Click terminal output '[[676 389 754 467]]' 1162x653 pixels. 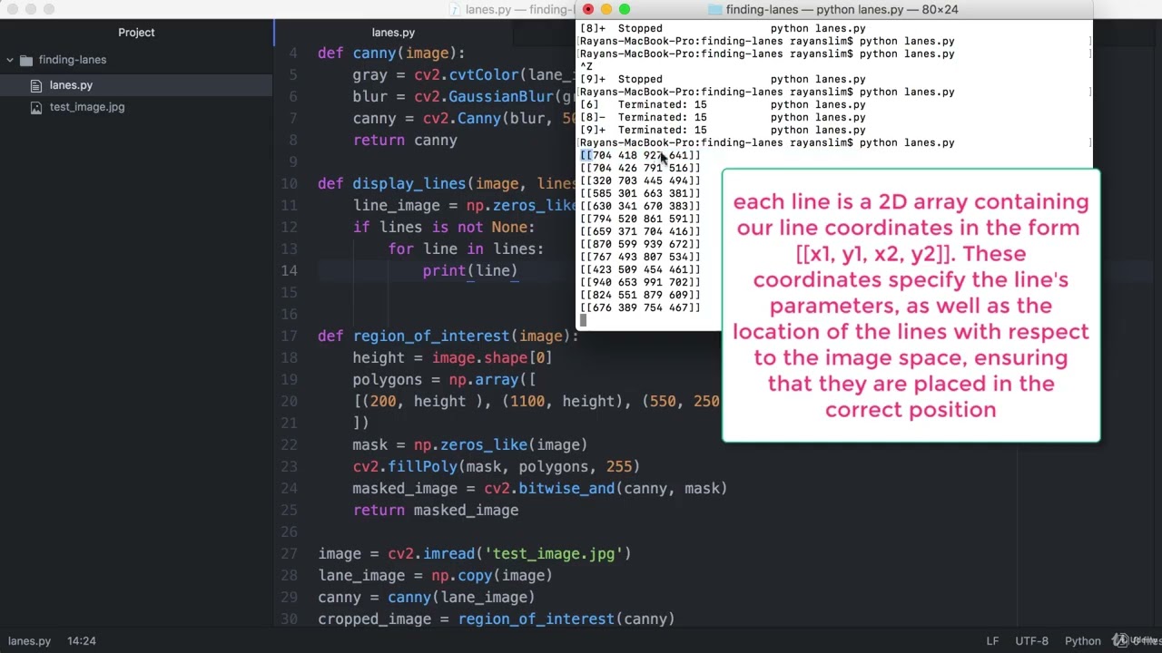[640, 307]
